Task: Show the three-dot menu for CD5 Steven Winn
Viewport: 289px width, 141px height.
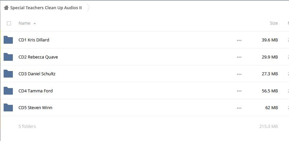Action: (x=239, y=108)
